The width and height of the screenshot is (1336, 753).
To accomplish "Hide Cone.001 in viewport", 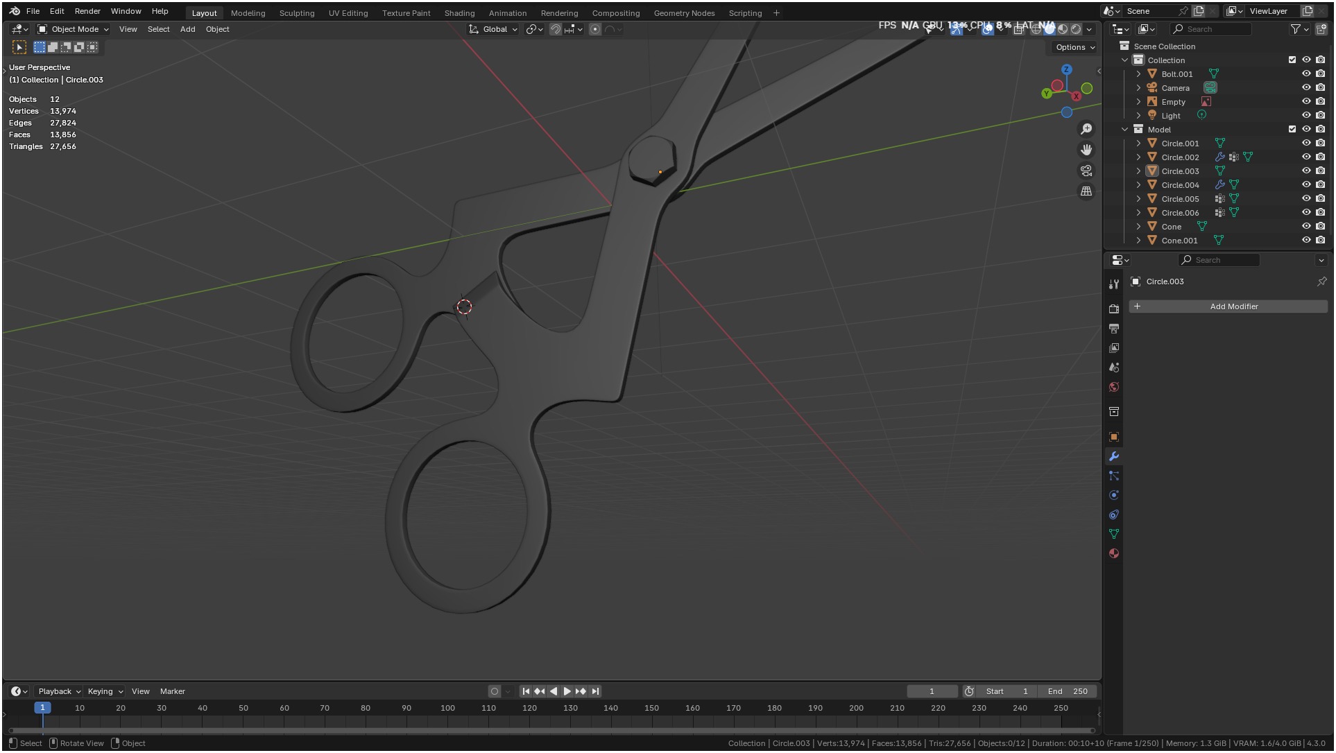I will tap(1306, 240).
